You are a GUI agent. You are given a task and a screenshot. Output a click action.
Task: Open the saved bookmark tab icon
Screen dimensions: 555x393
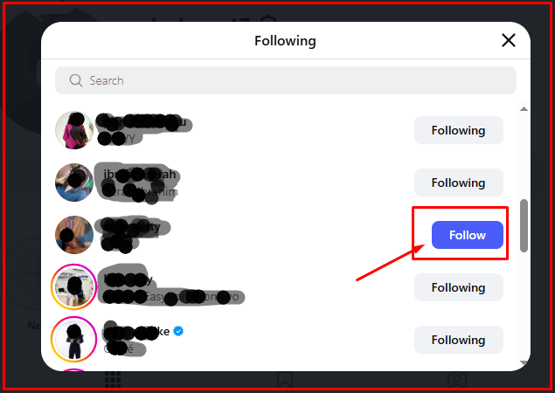pos(284,380)
